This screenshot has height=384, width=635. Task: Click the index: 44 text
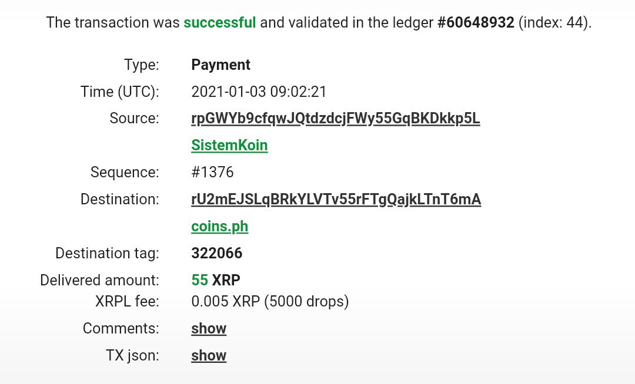[x=554, y=22]
